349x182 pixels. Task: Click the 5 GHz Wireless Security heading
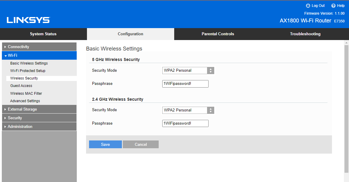pyautogui.click(x=116, y=60)
